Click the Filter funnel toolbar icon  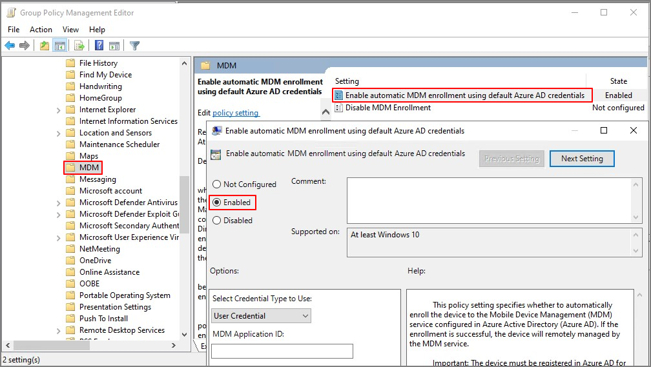134,46
